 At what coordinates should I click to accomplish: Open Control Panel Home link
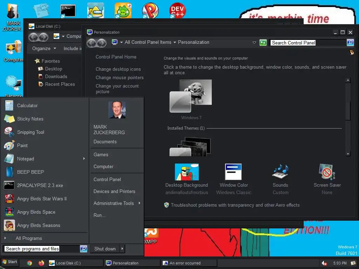pos(116,57)
